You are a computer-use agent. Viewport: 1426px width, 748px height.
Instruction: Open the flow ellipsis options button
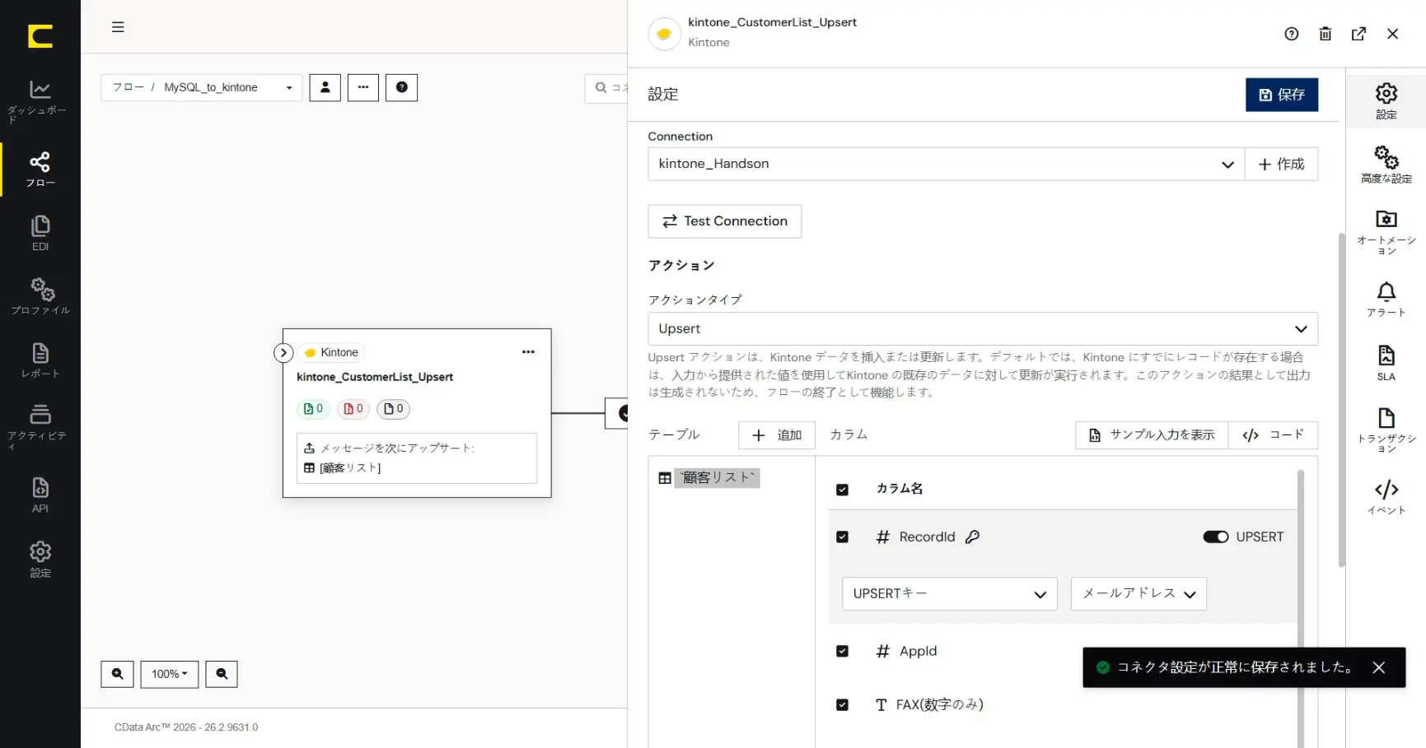pos(363,87)
